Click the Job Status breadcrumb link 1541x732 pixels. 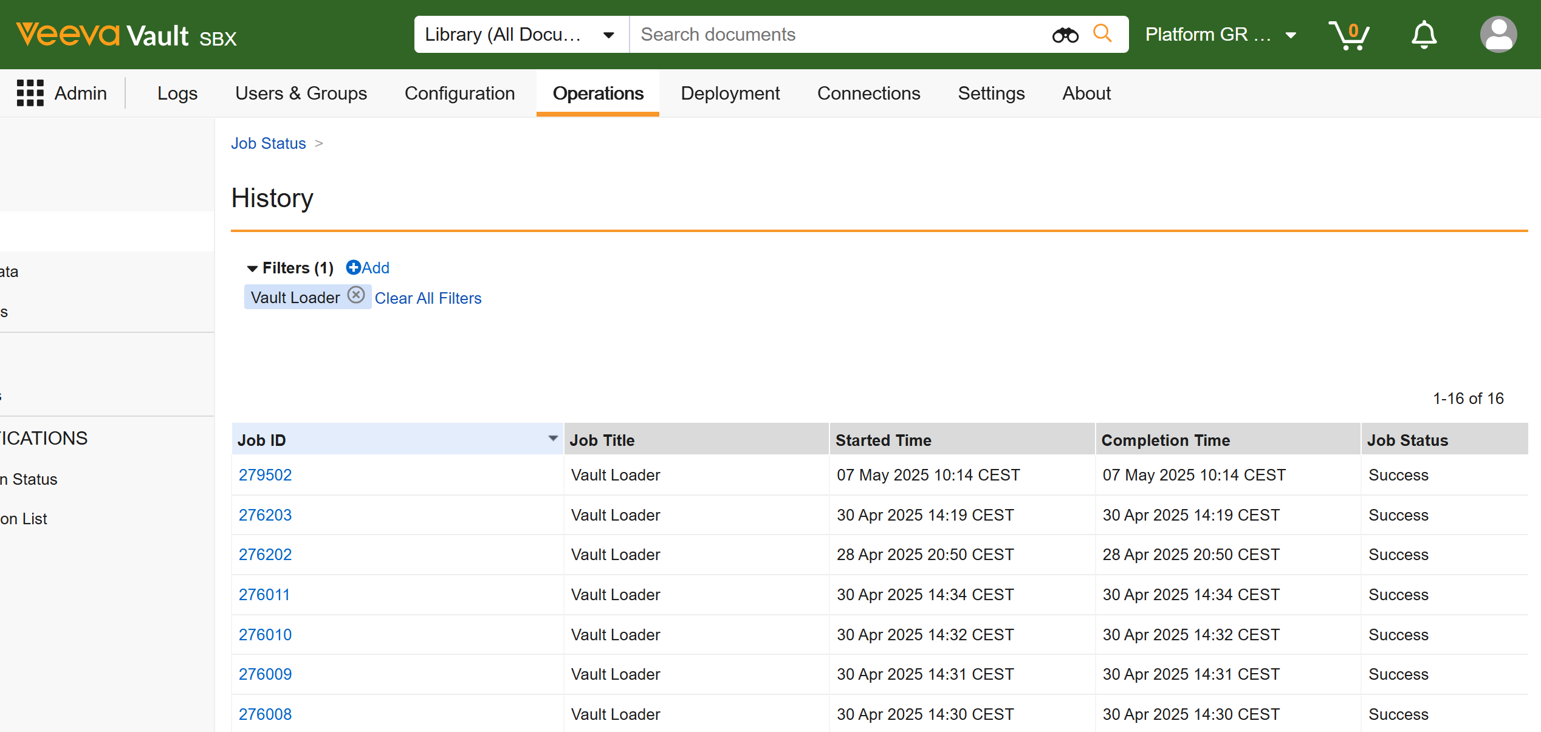pyautogui.click(x=268, y=143)
